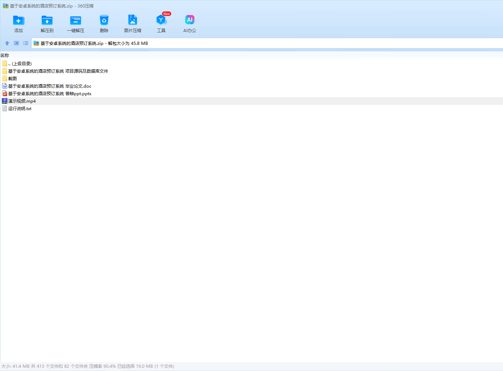Screen dimensions: 503x371
Task: Select the .. (上级目录) parent directory row
Action: 251,63
